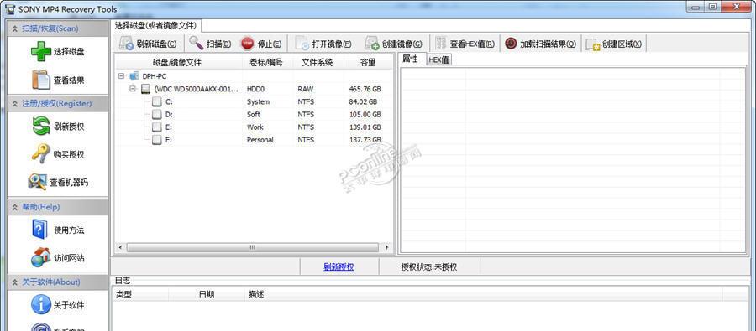Check the D: partition checkbox
This screenshot has height=331, width=756.
pyautogui.click(x=157, y=115)
